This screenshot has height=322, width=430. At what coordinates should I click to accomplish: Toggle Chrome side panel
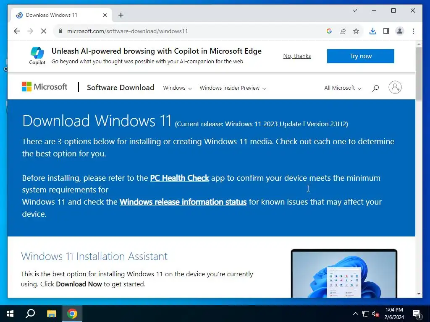click(386, 31)
